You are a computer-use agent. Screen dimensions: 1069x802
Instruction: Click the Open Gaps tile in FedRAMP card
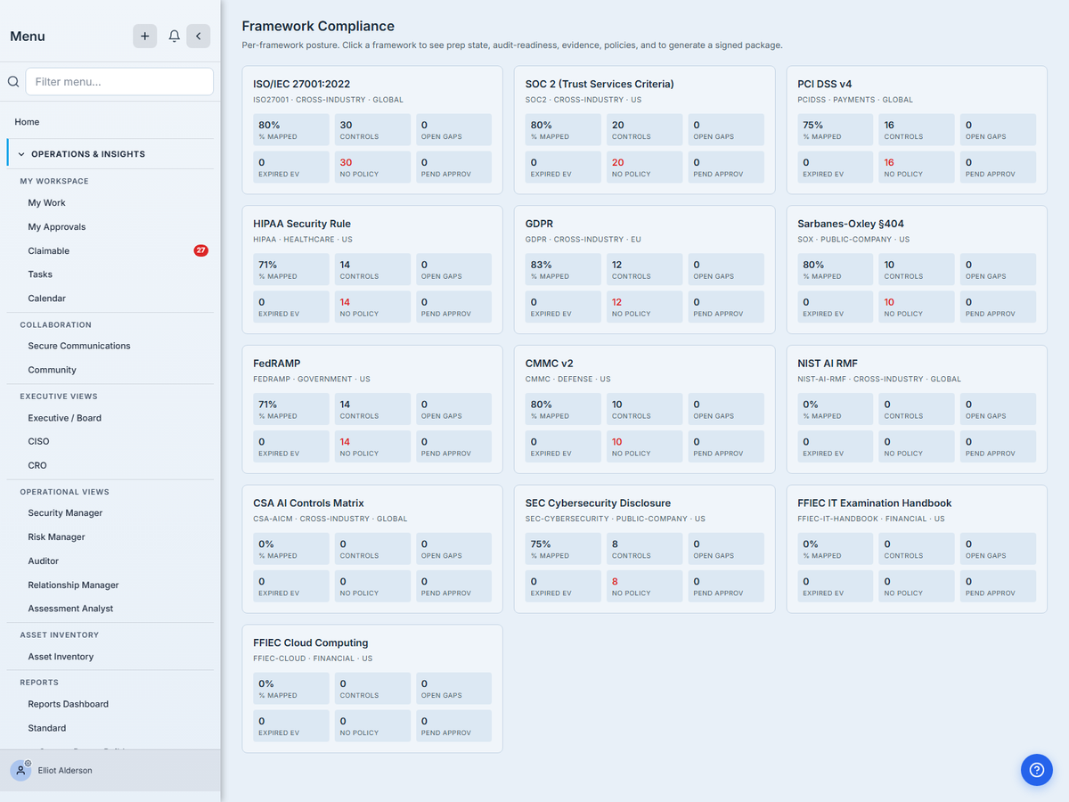pyautogui.click(x=453, y=409)
